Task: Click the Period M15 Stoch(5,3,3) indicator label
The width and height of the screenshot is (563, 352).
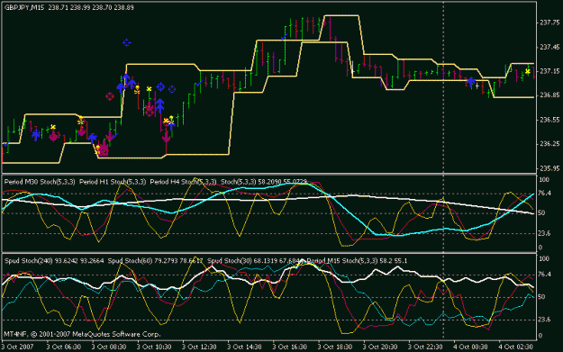Action: 343,261
